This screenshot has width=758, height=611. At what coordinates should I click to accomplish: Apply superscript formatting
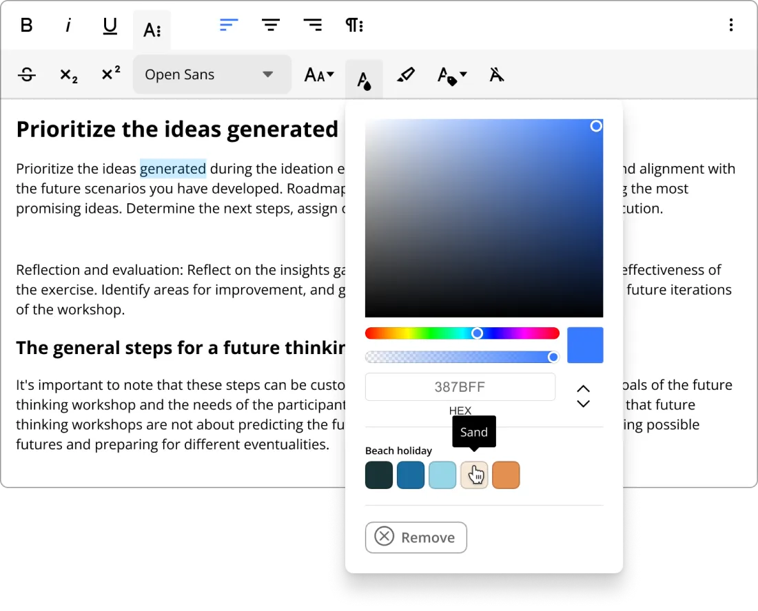click(110, 74)
